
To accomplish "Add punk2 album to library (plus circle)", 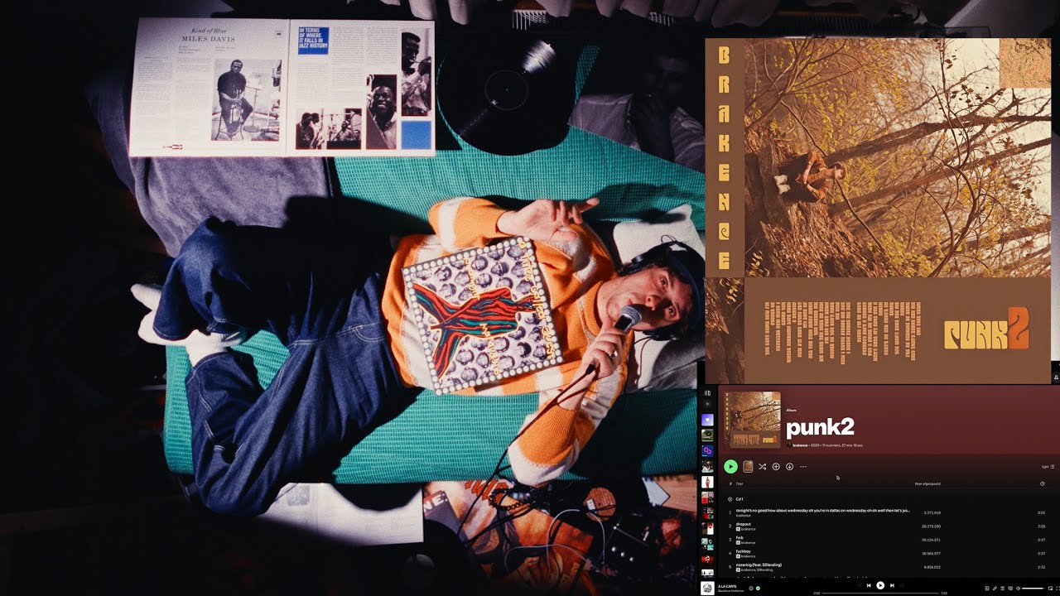I will pyautogui.click(x=776, y=467).
